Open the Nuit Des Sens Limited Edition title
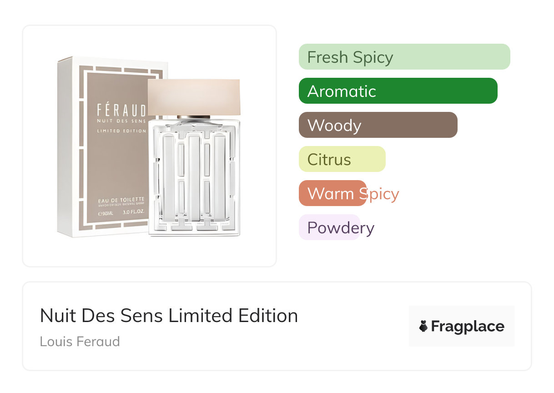Viewport: 554px width, 393px height. tap(169, 316)
